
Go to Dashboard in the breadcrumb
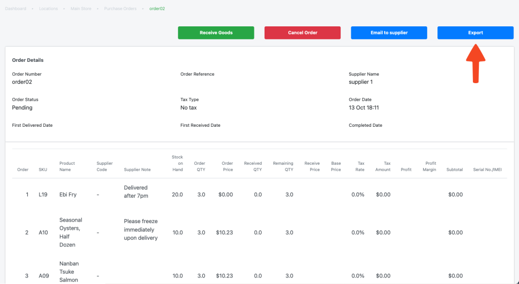click(16, 9)
